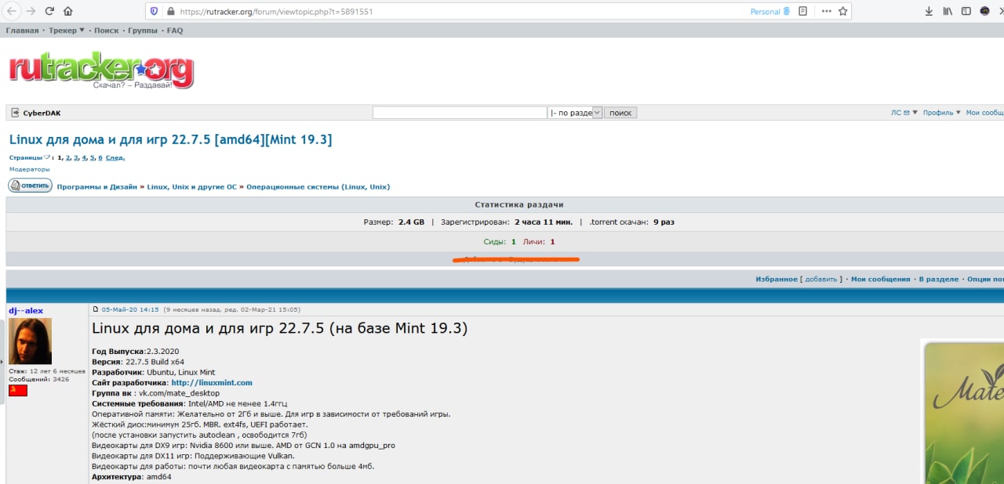
Task: Click the red flag under dj--alex
Action: click(x=17, y=390)
